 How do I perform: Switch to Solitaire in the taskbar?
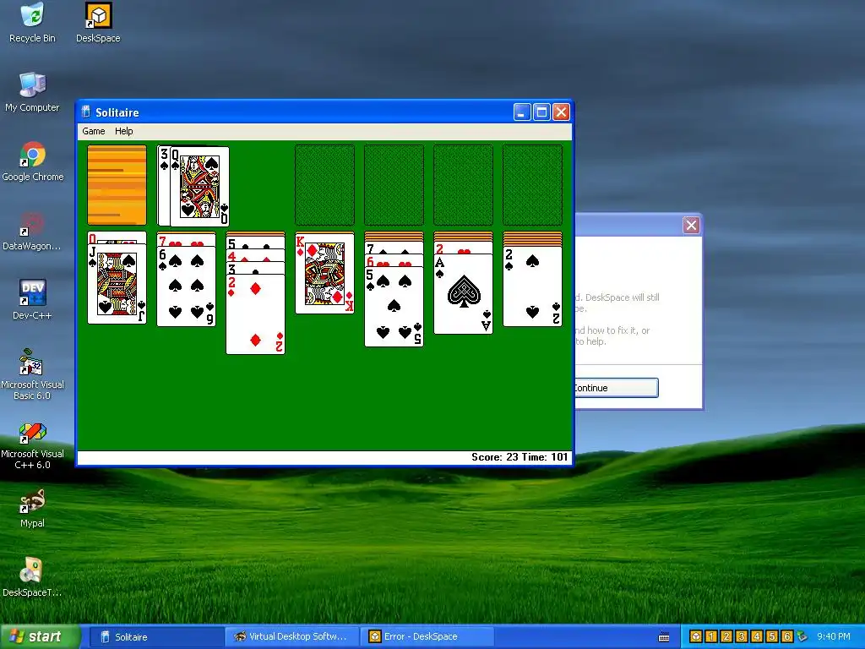(x=156, y=636)
